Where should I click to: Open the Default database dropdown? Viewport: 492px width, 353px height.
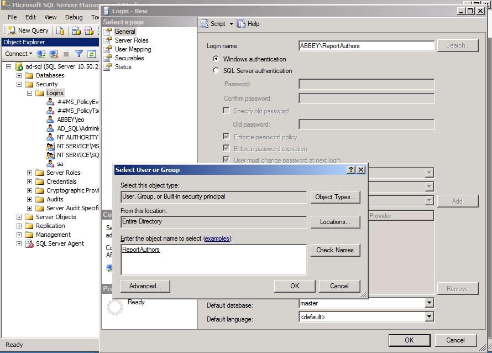pos(429,303)
